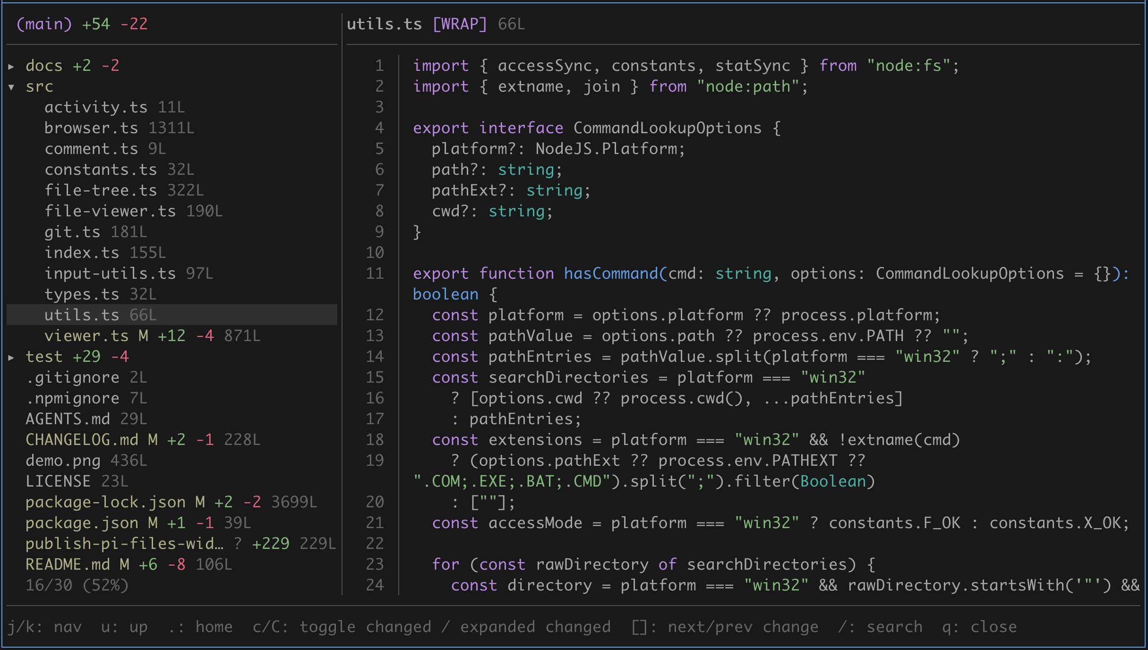Click the "node:fs" import string

click(908, 66)
